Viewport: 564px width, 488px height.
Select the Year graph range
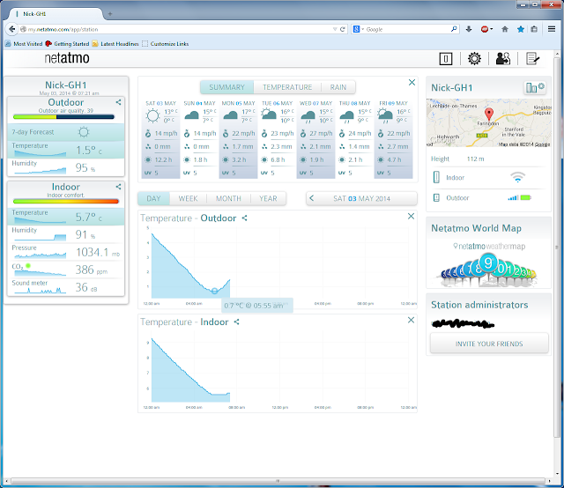pos(268,198)
